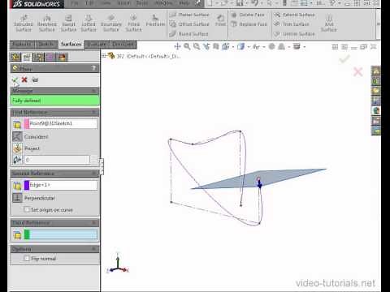Collapse the Message section

pyautogui.click(x=94, y=91)
